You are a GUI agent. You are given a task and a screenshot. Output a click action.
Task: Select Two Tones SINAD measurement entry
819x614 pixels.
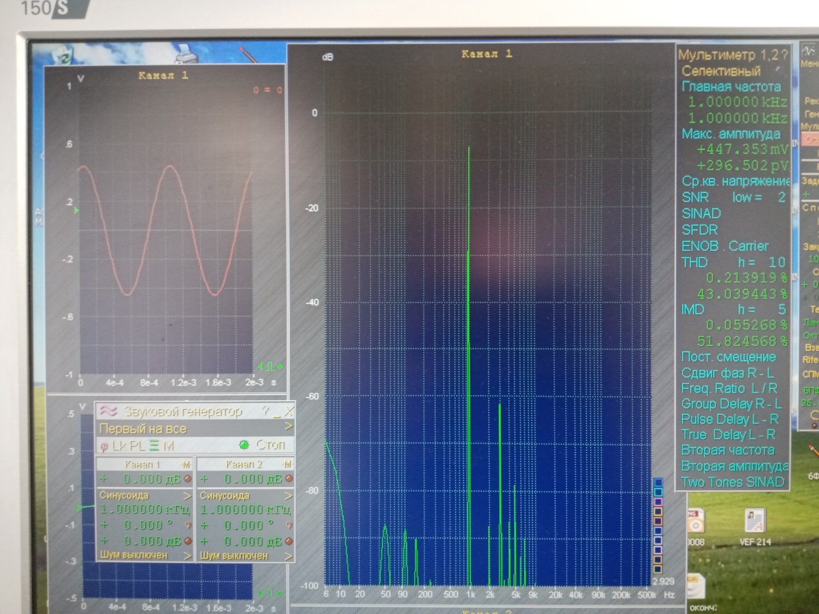coord(732,482)
